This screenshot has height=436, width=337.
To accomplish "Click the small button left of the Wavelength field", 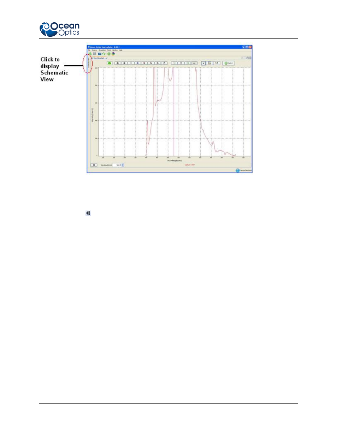I will [94, 165].
